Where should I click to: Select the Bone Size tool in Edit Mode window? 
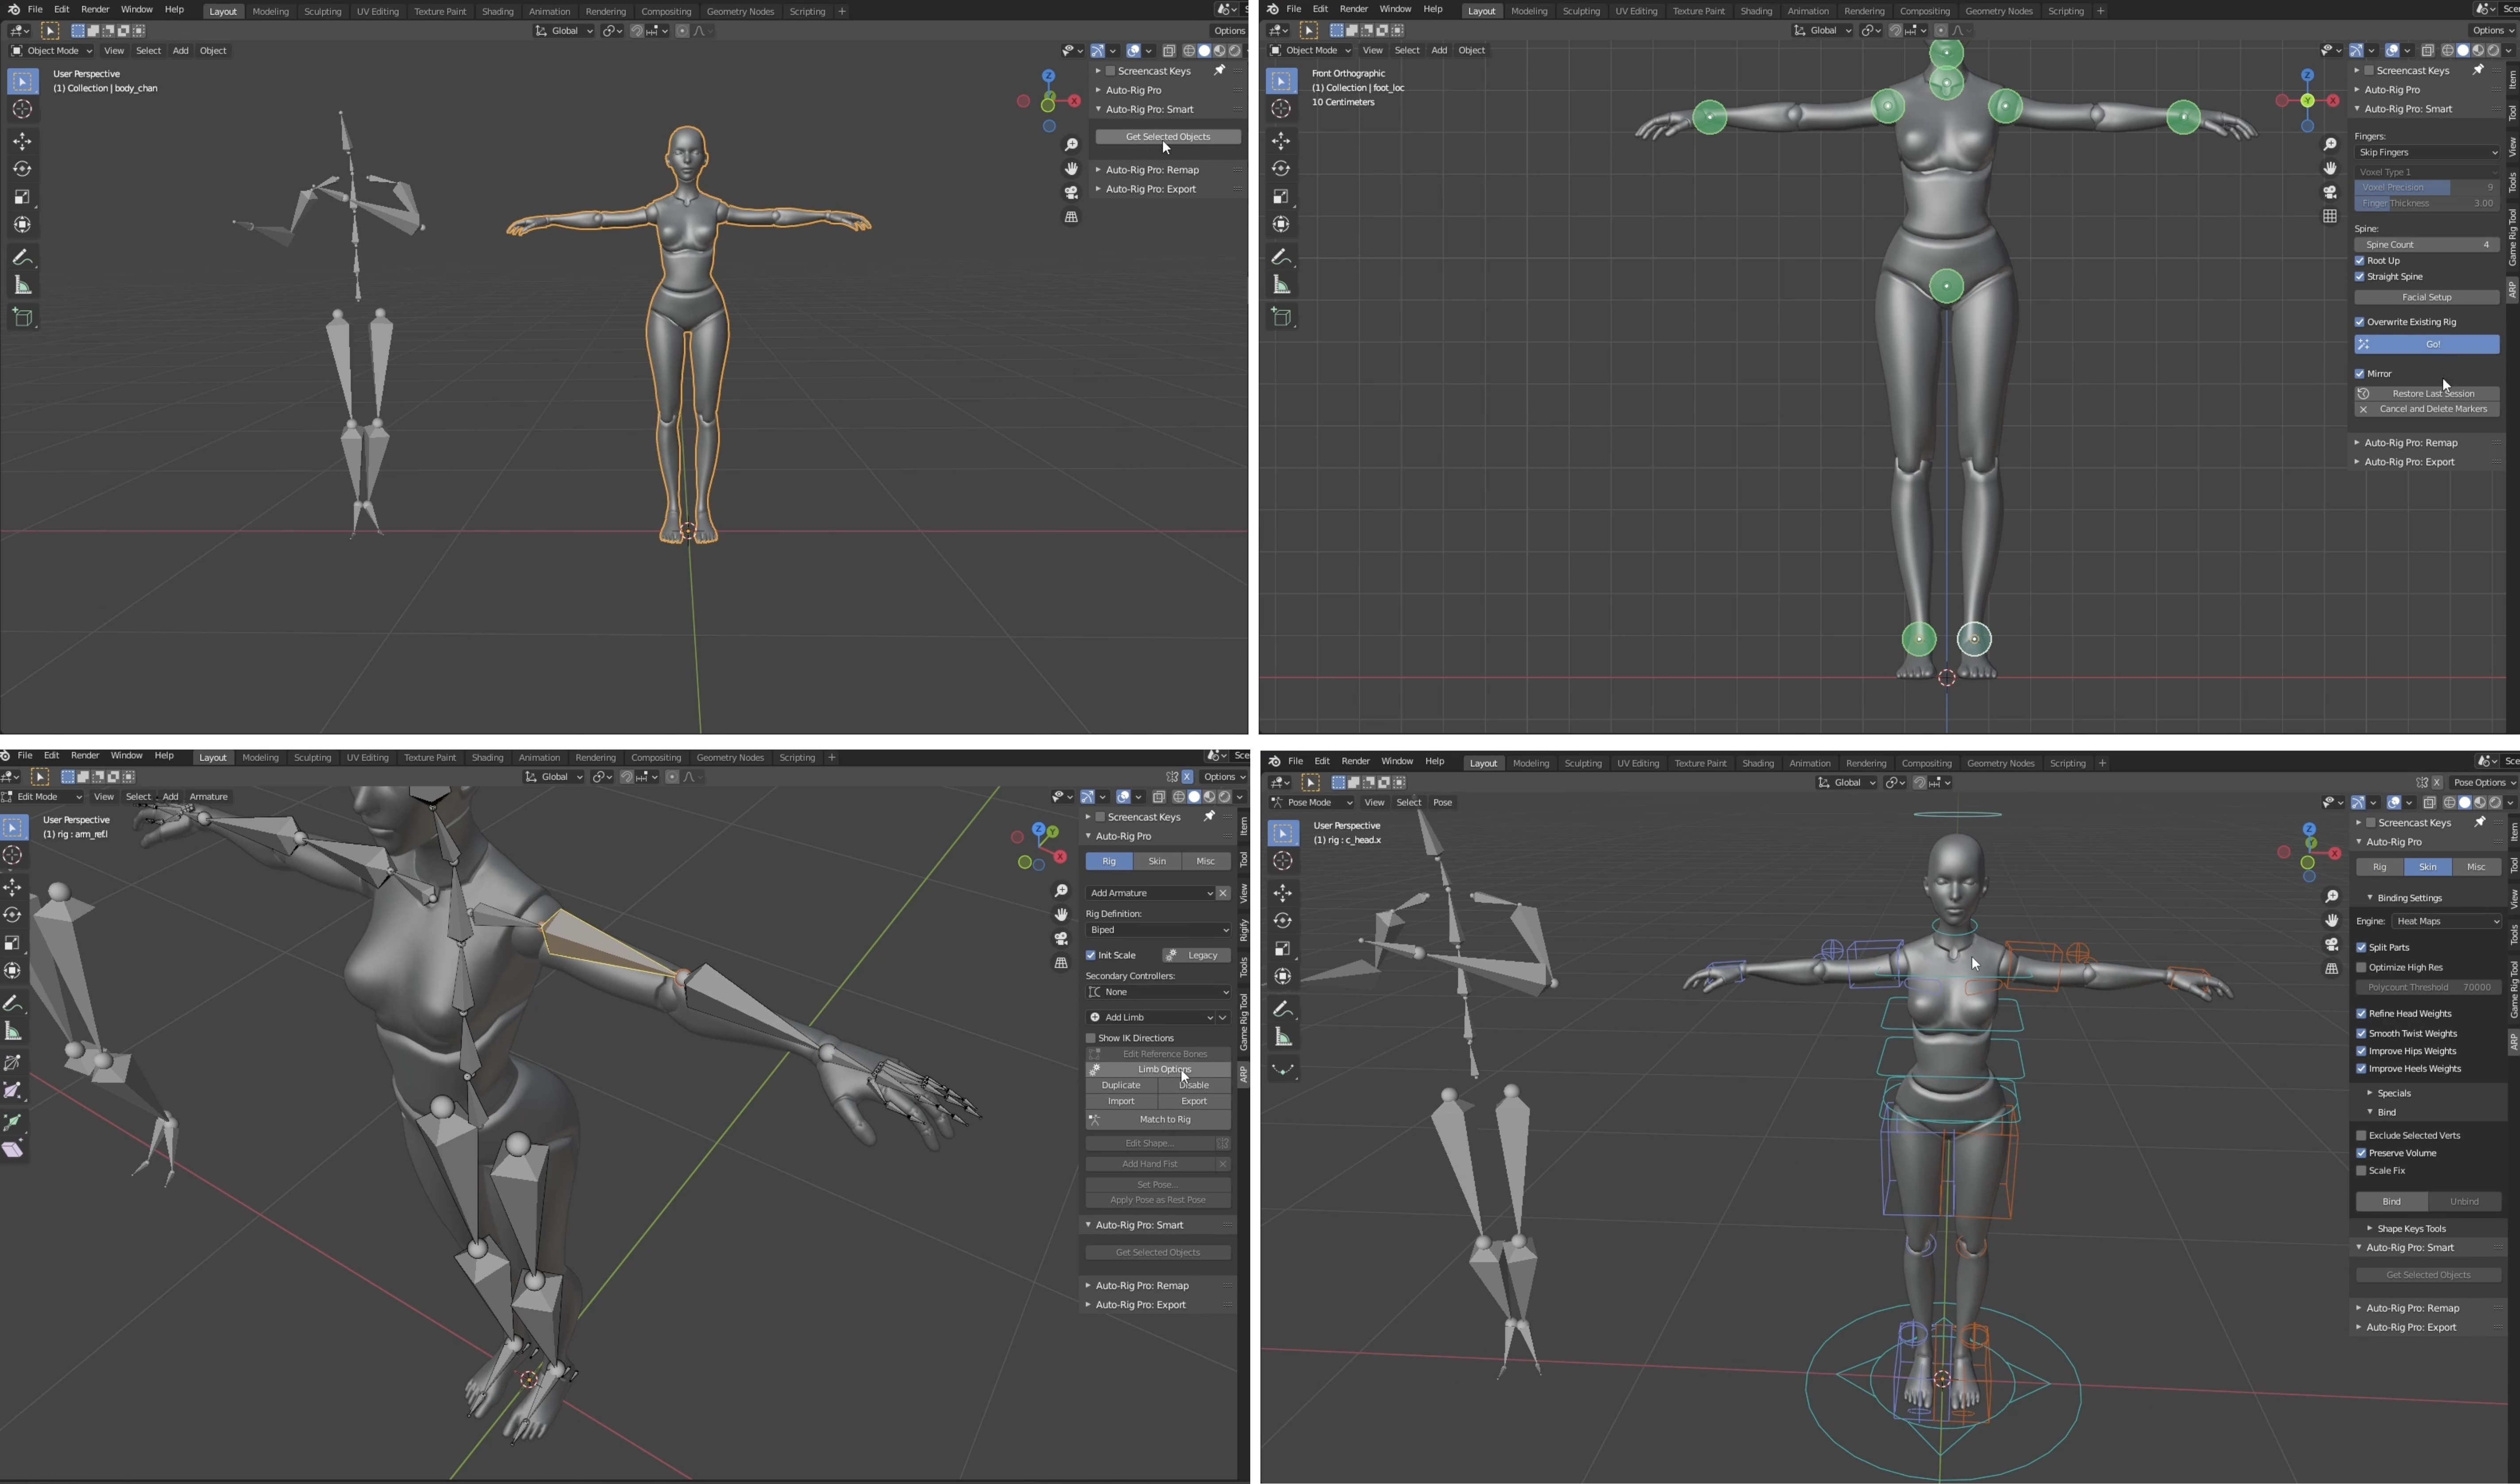[x=13, y=1090]
